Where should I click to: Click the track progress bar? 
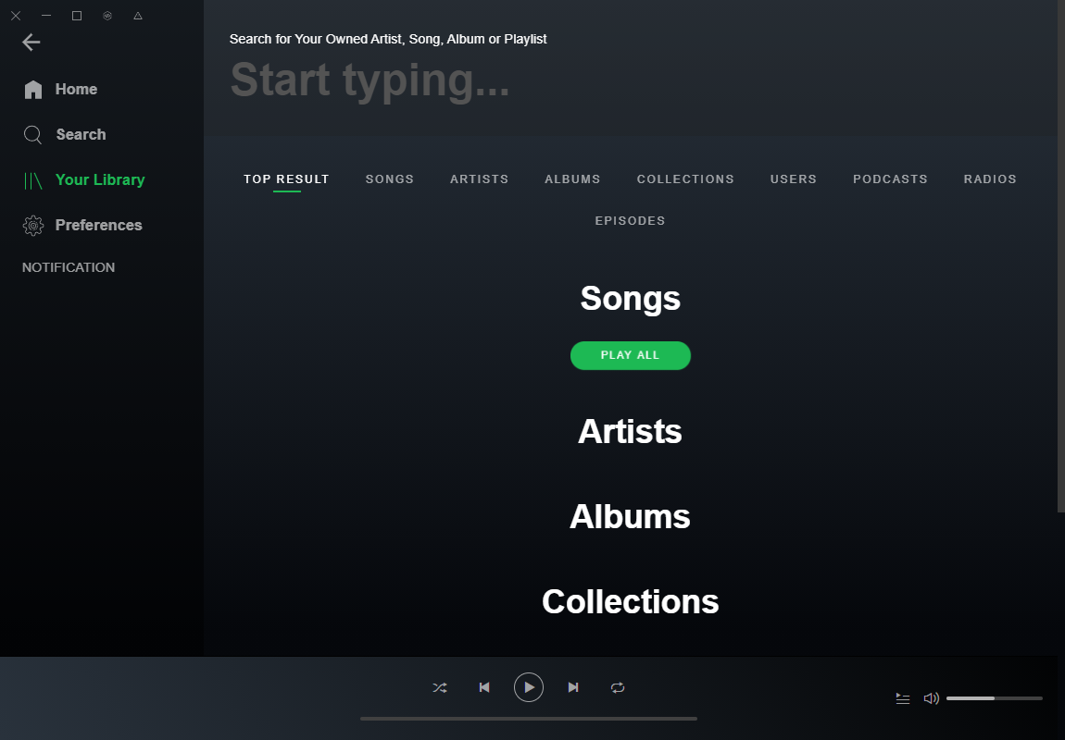[x=529, y=719]
